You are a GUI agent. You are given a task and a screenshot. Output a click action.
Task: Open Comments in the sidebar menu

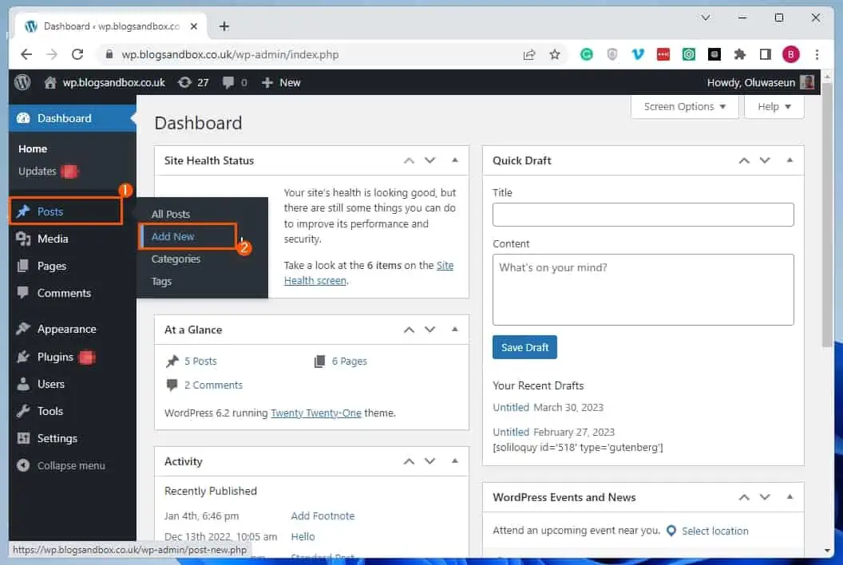click(72, 293)
